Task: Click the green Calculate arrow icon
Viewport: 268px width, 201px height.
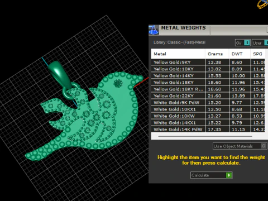Action: (x=229, y=175)
